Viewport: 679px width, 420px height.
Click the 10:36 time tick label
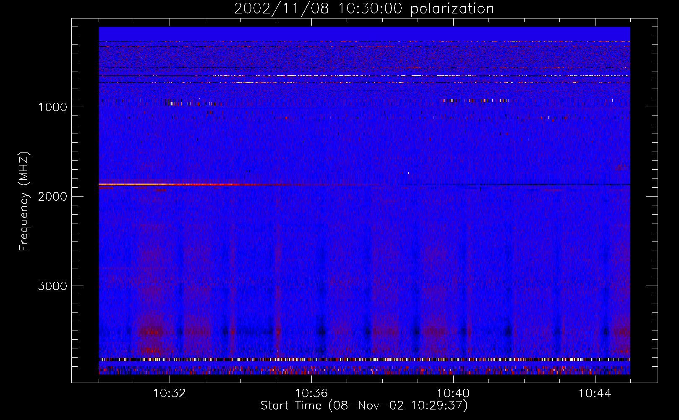[311, 394]
